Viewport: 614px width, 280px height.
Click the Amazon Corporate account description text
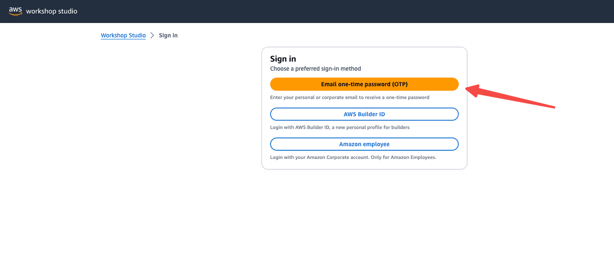point(353,157)
